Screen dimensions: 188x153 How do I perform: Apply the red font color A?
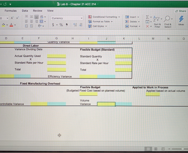11,25
